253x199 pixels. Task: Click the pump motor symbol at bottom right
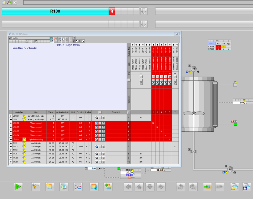230,169
